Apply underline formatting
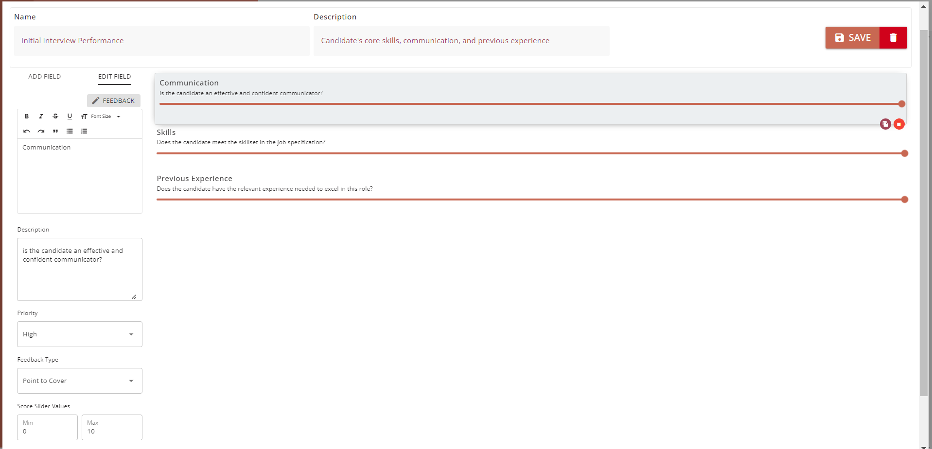The image size is (932, 449). tap(70, 116)
